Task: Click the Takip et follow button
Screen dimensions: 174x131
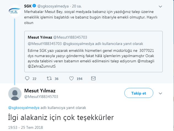Action: point(139,93)
